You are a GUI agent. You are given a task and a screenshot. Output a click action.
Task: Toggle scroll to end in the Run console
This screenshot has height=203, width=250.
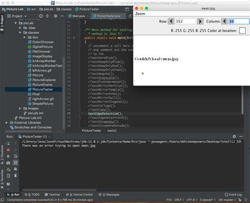tap(15, 162)
